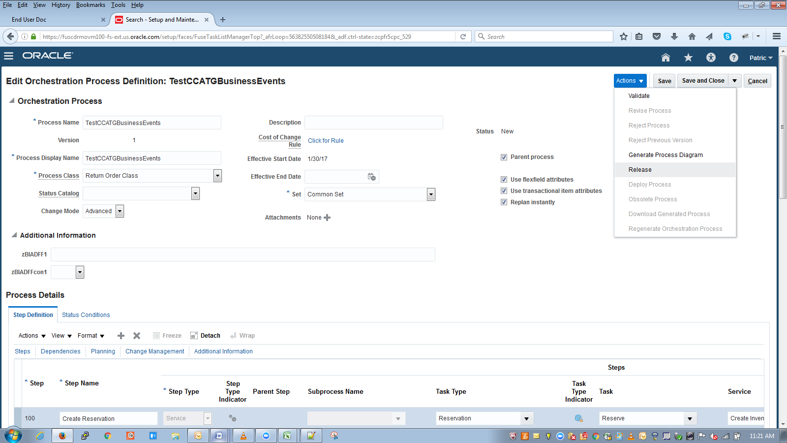Select Validate from Actions menu
This screenshot has height=443, width=787.
tap(639, 96)
